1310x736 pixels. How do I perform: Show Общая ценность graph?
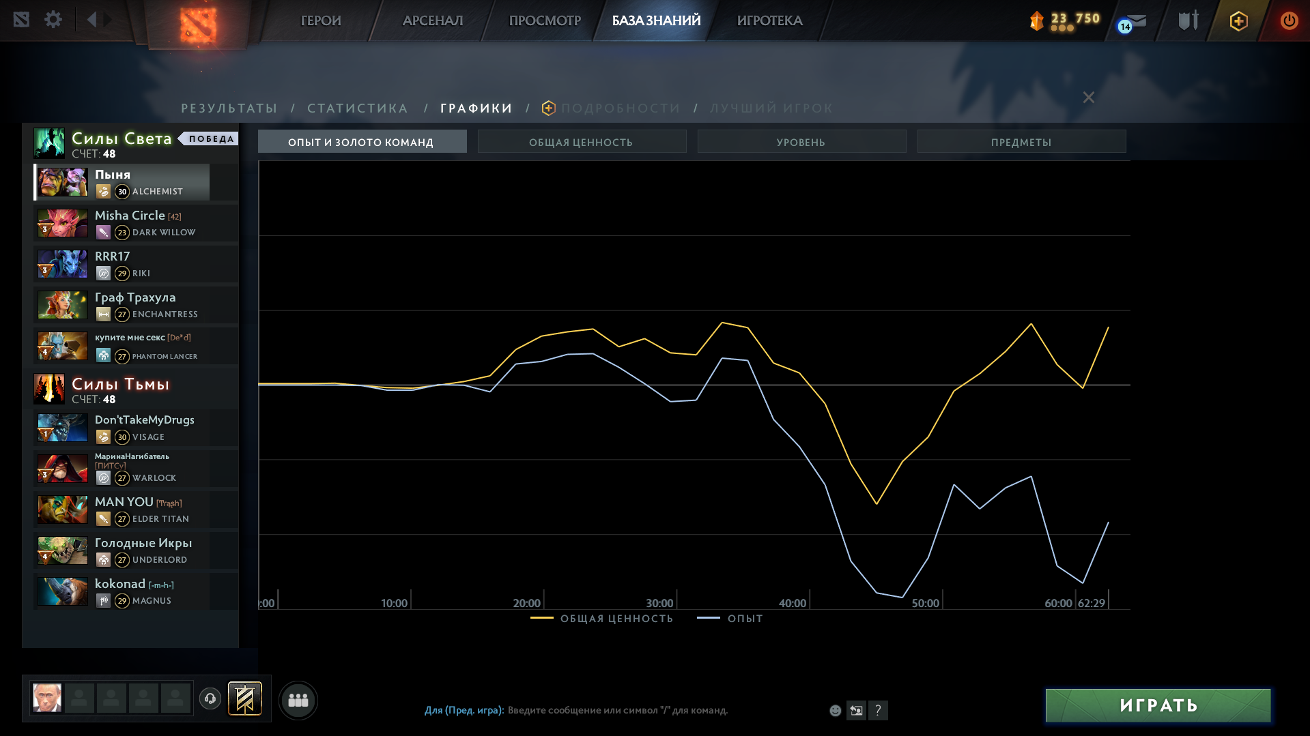[x=582, y=142]
